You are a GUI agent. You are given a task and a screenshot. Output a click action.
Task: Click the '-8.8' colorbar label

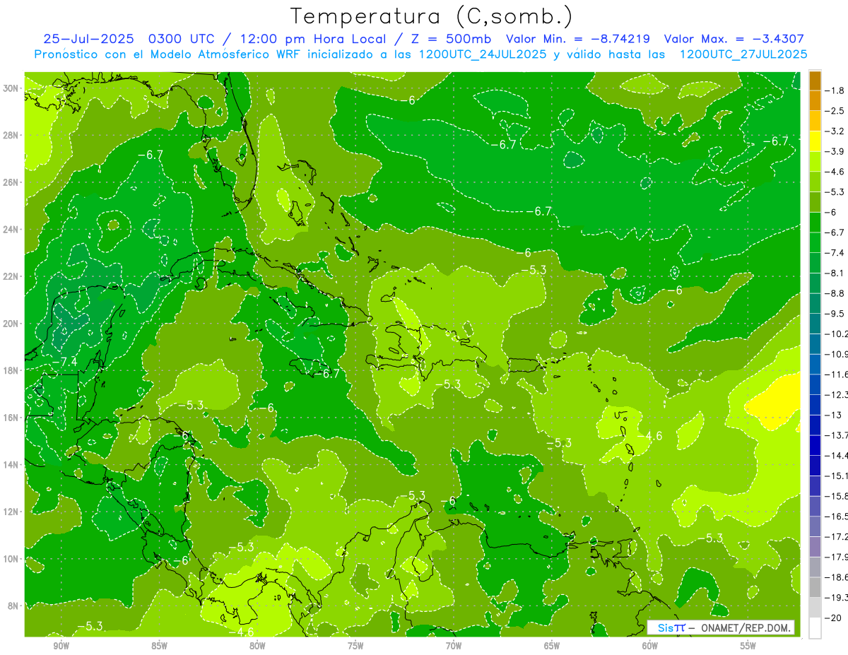pos(835,293)
